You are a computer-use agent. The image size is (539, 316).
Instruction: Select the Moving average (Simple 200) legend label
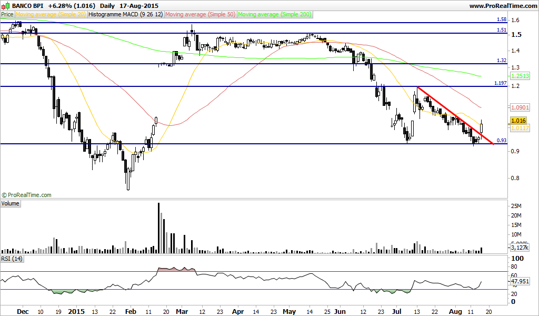click(x=275, y=14)
